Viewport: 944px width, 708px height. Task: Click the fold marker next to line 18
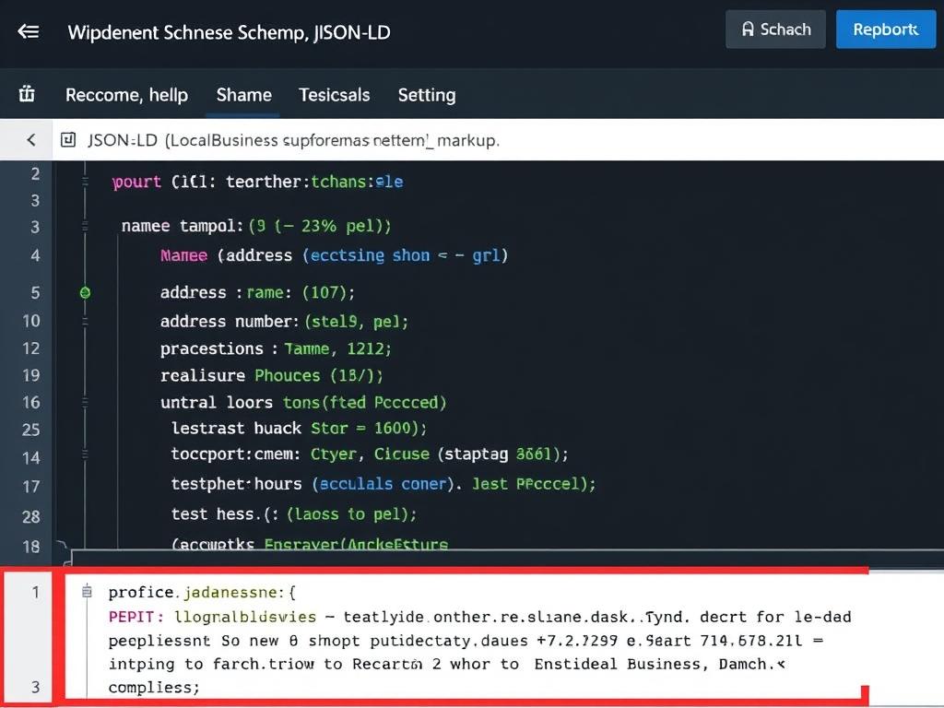click(x=63, y=547)
